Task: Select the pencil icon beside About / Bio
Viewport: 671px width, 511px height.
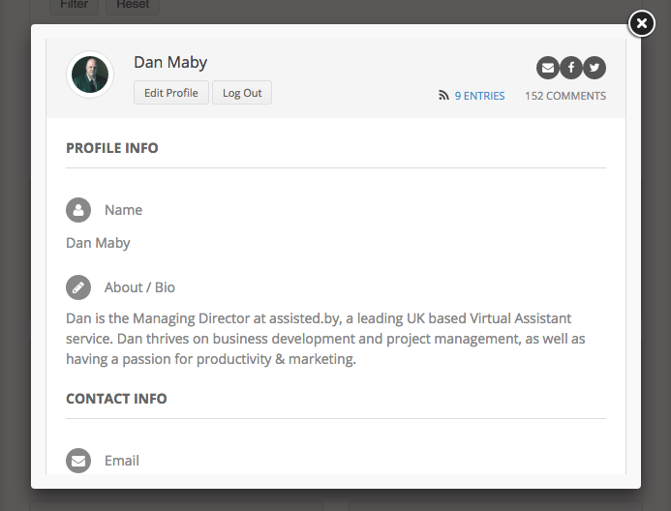Action: (x=78, y=287)
